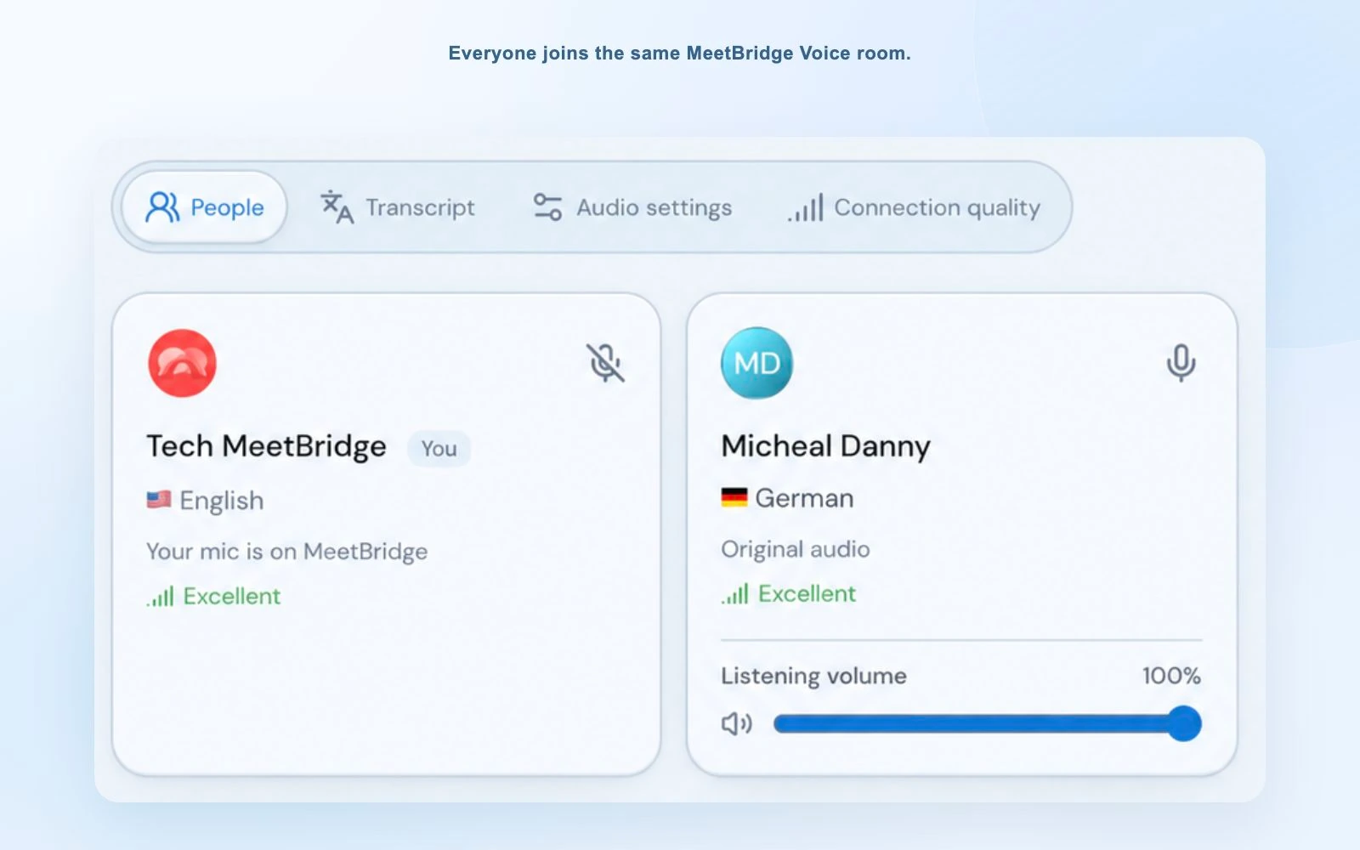Unmute your mic on Tech MeetBridge card
This screenshot has height=850, width=1360.
tap(605, 363)
